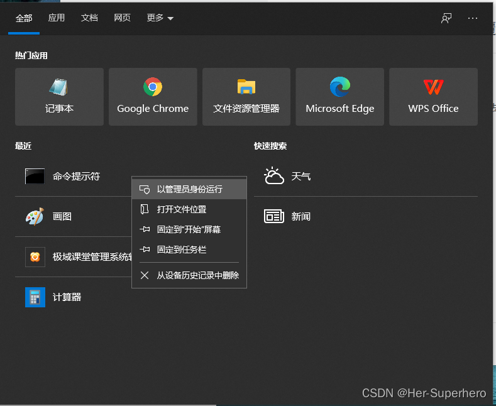
Task: Click the 计算器 text label
Action: [x=67, y=297]
